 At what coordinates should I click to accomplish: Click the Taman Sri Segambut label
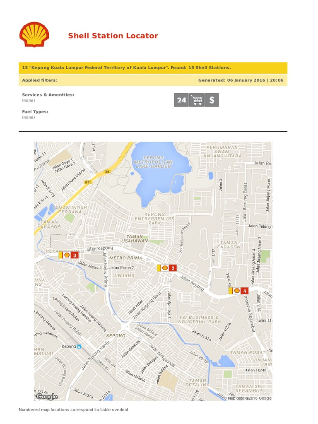(248, 388)
